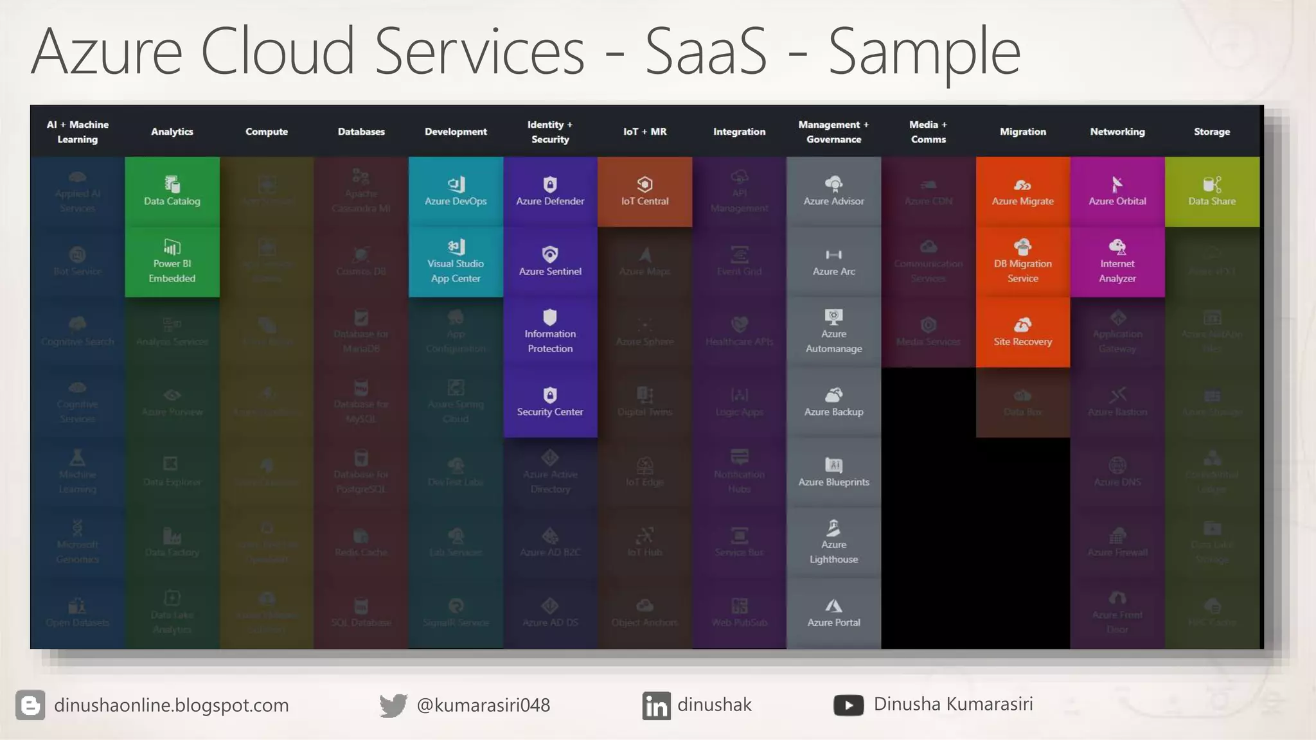This screenshot has width=1316, height=740.
Task: Click the dimmed Azure Maps tile
Action: click(x=645, y=262)
